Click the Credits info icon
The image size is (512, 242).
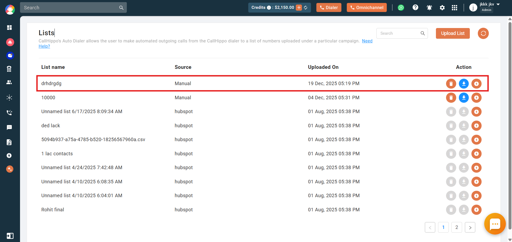click(269, 7)
